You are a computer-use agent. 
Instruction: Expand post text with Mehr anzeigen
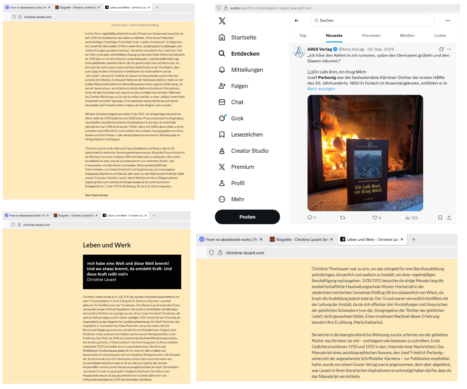[x=321, y=89]
